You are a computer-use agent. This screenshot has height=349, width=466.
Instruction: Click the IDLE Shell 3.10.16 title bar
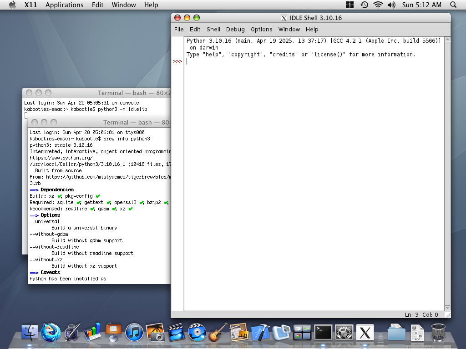(x=311, y=18)
